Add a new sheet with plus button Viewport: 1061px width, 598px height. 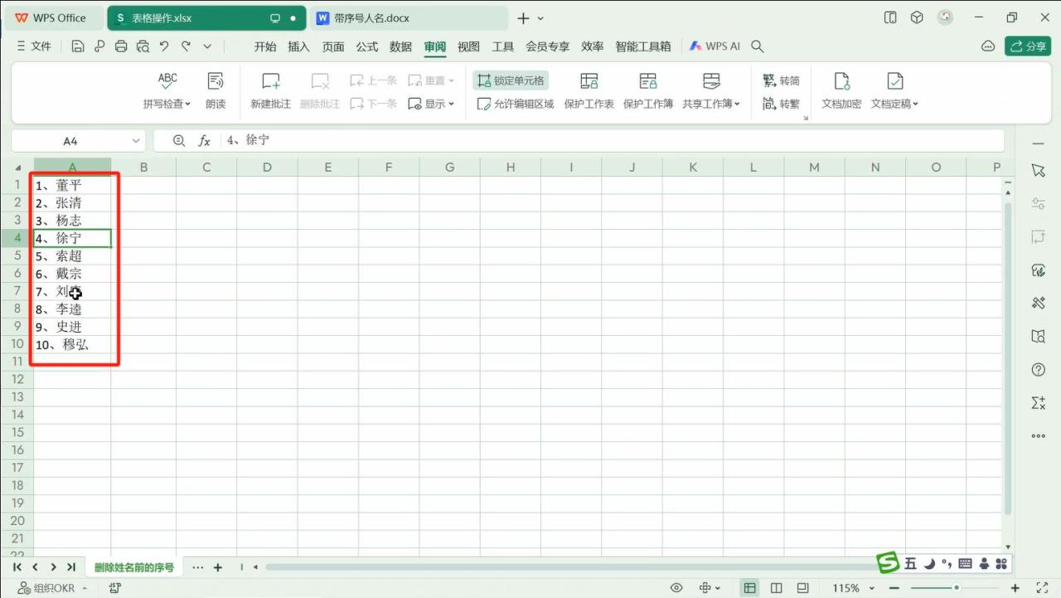(218, 567)
